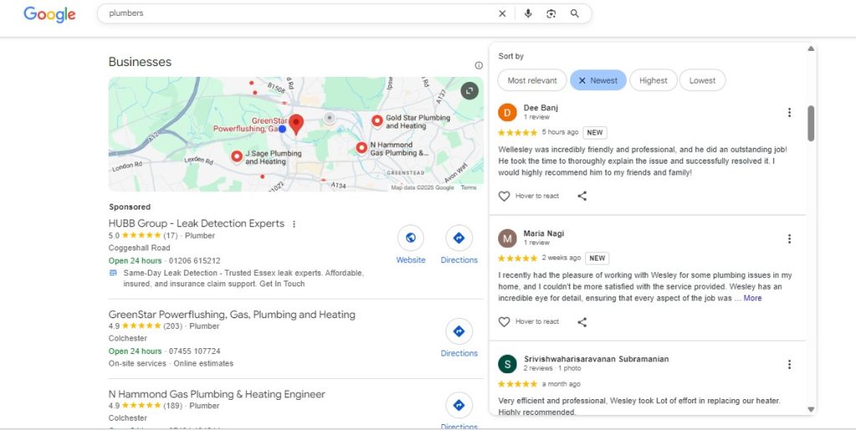Click the Sponsored label
The height and width of the screenshot is (430, 856).
click(x=130, y=207)
